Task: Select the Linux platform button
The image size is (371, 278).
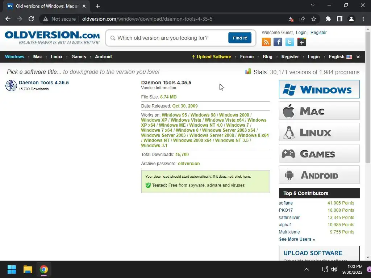Action: click(x=319, y=132)
